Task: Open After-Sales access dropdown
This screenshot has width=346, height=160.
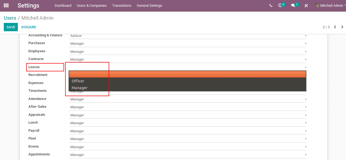Action: point(188,107)
